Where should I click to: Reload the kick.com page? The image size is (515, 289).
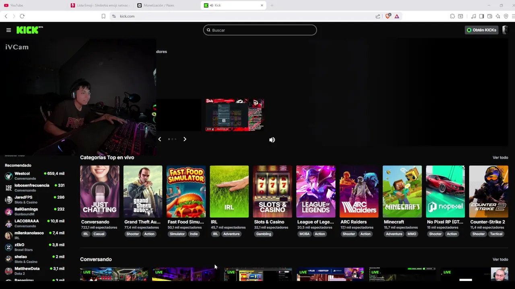(x=22, y=16)
